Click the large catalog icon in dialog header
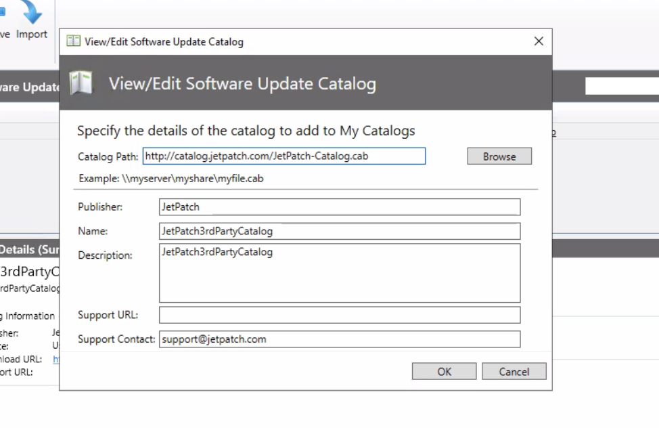The width and height of the screenshot is (659, 428). pos(81,83)
